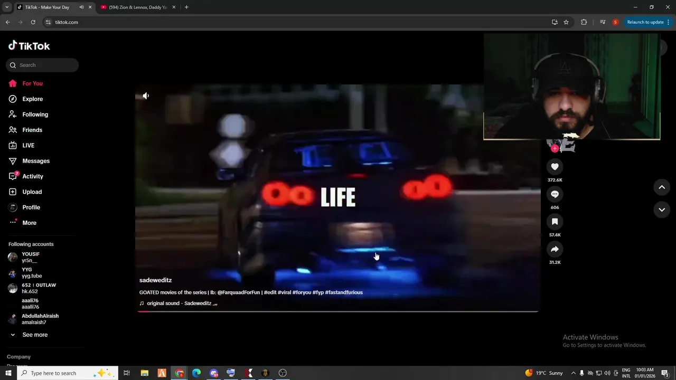
Task: Open a new browser tab
Action: click(186, 7)
